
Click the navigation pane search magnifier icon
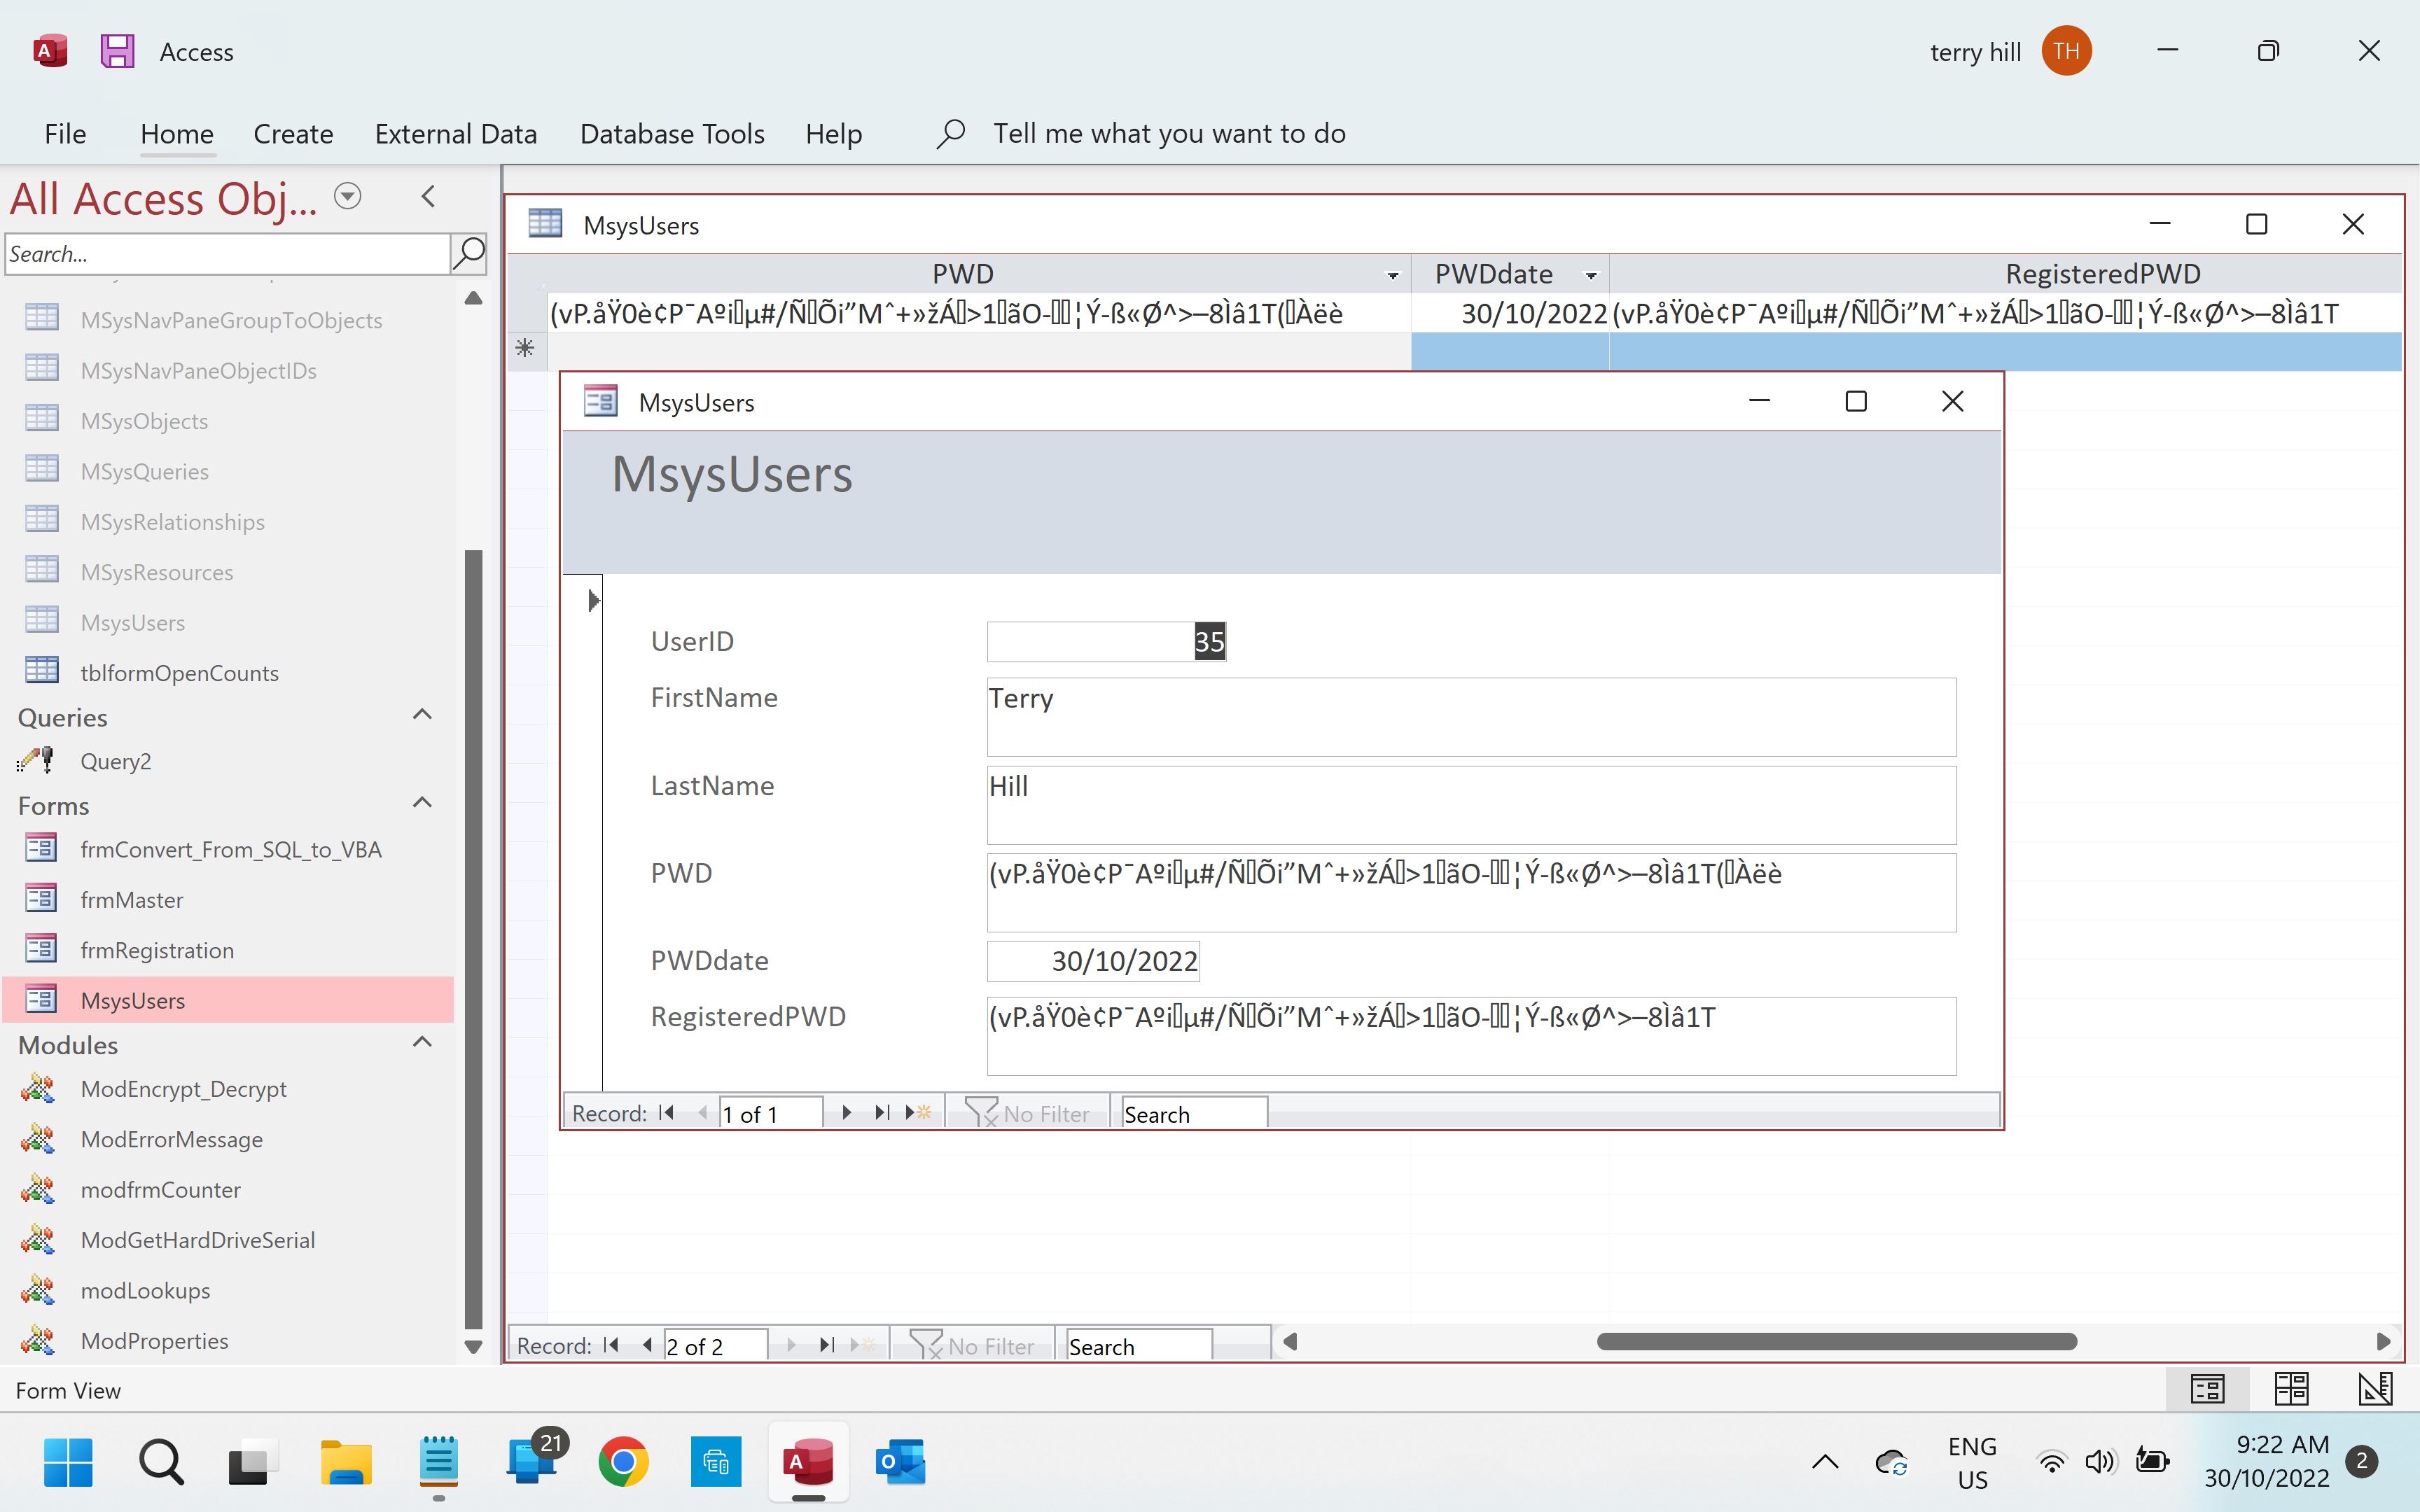(468, 254)
